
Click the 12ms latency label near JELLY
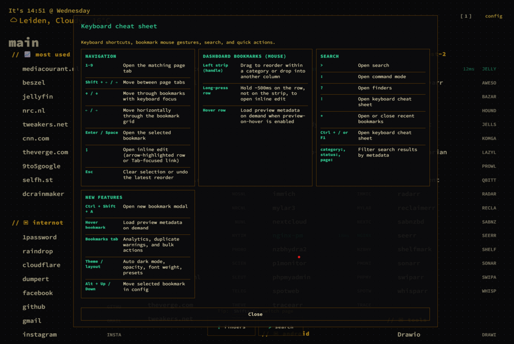[468, 69]
